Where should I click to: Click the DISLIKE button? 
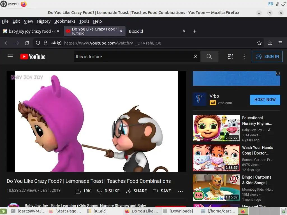click(108, 191)
